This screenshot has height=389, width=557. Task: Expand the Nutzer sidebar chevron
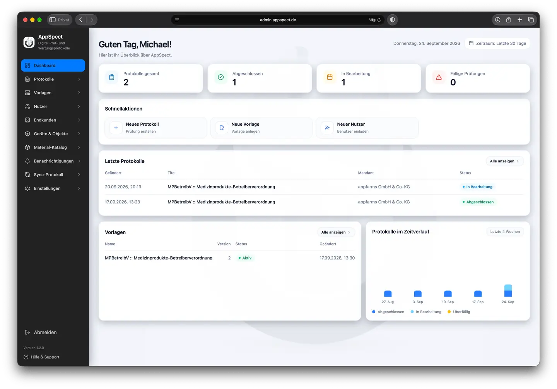79,106
